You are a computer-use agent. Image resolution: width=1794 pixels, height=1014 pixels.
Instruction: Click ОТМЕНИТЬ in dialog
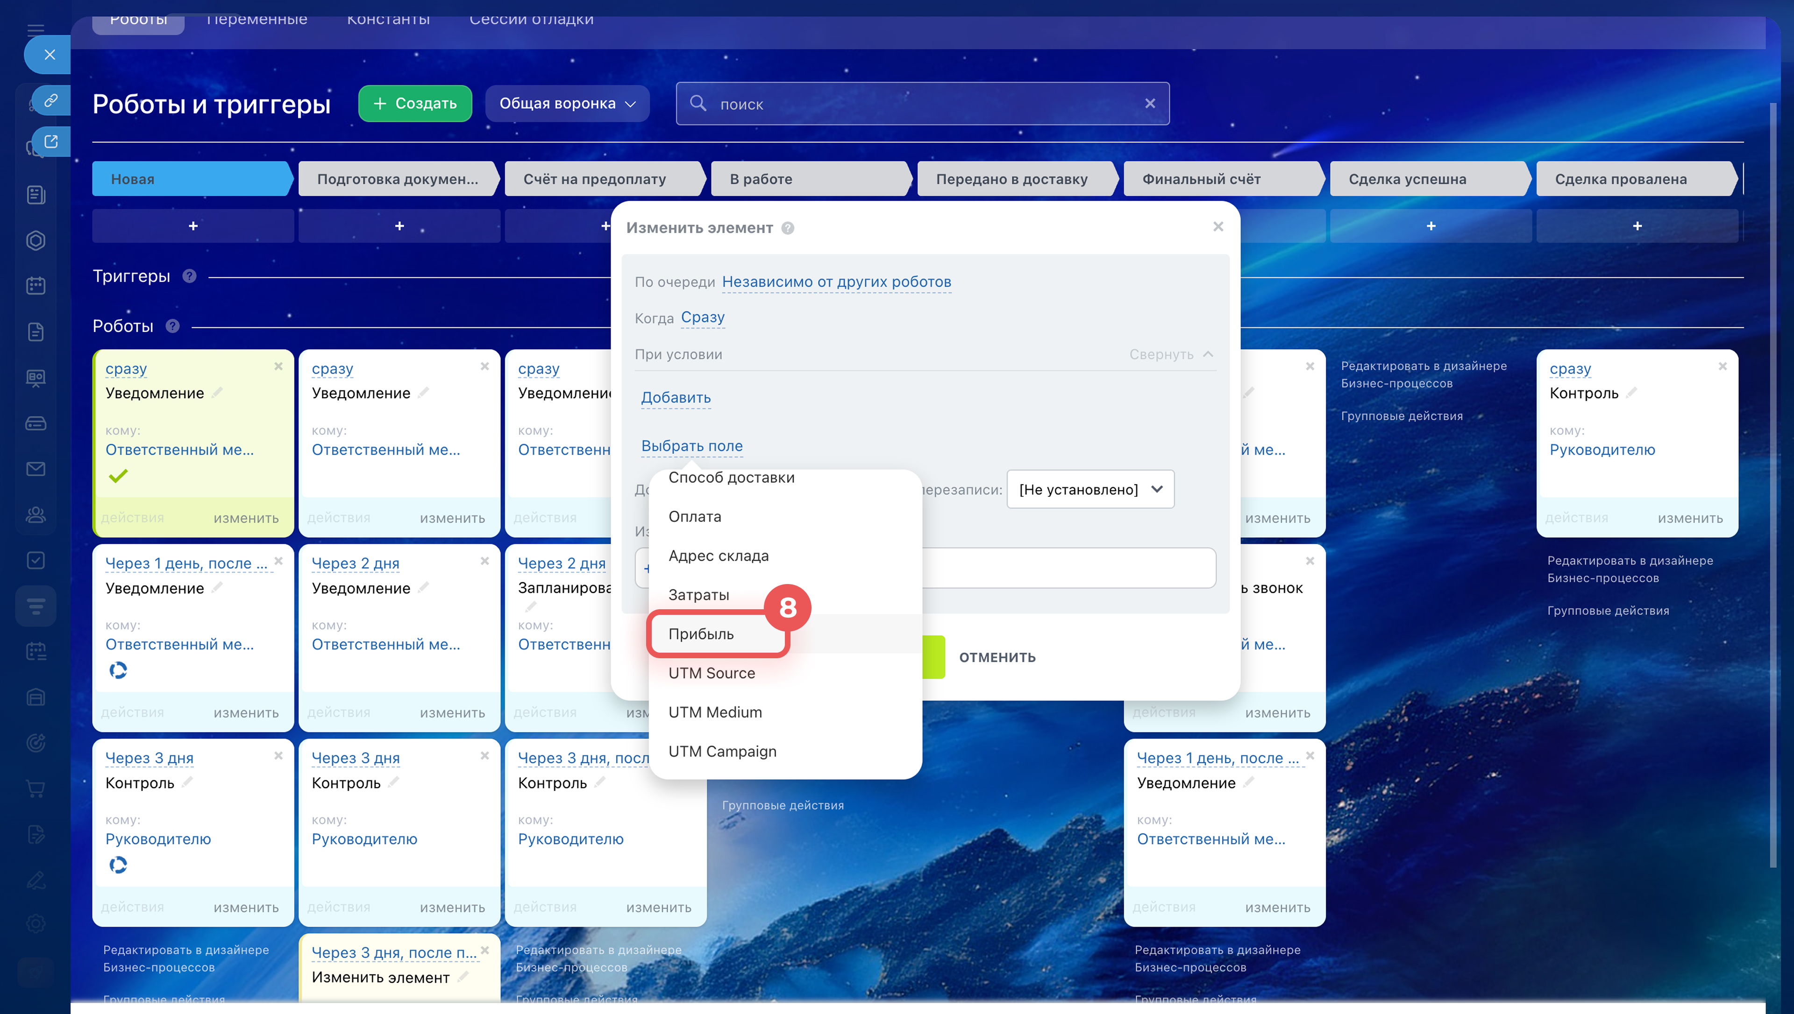(x=997, y=657)
